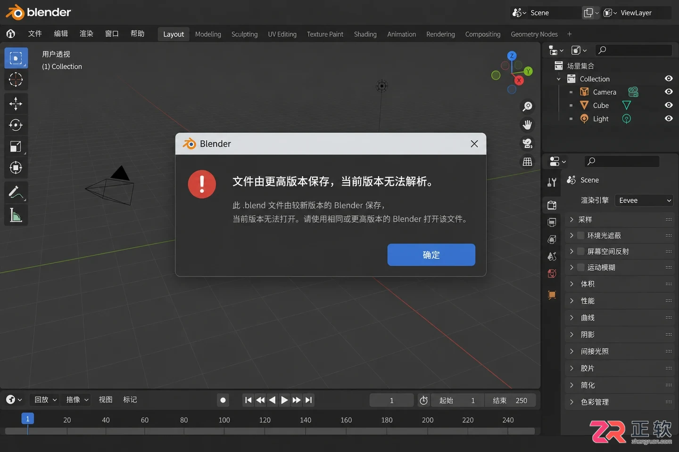Close the Blender error dialog
Viewport: 679px width, 452px height.
(x=474, y=144)
